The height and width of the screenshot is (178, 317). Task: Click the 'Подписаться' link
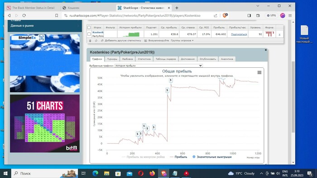[239, 34]
